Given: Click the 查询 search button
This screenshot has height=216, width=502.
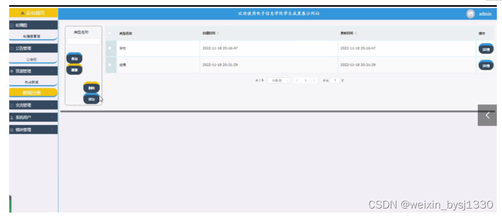Looking at the screenshot, I should 74,58.
